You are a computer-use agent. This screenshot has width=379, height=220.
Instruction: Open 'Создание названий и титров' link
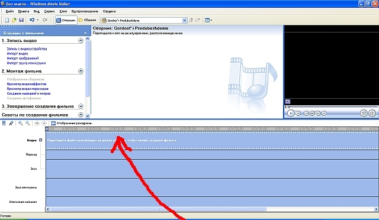point(28,93)
